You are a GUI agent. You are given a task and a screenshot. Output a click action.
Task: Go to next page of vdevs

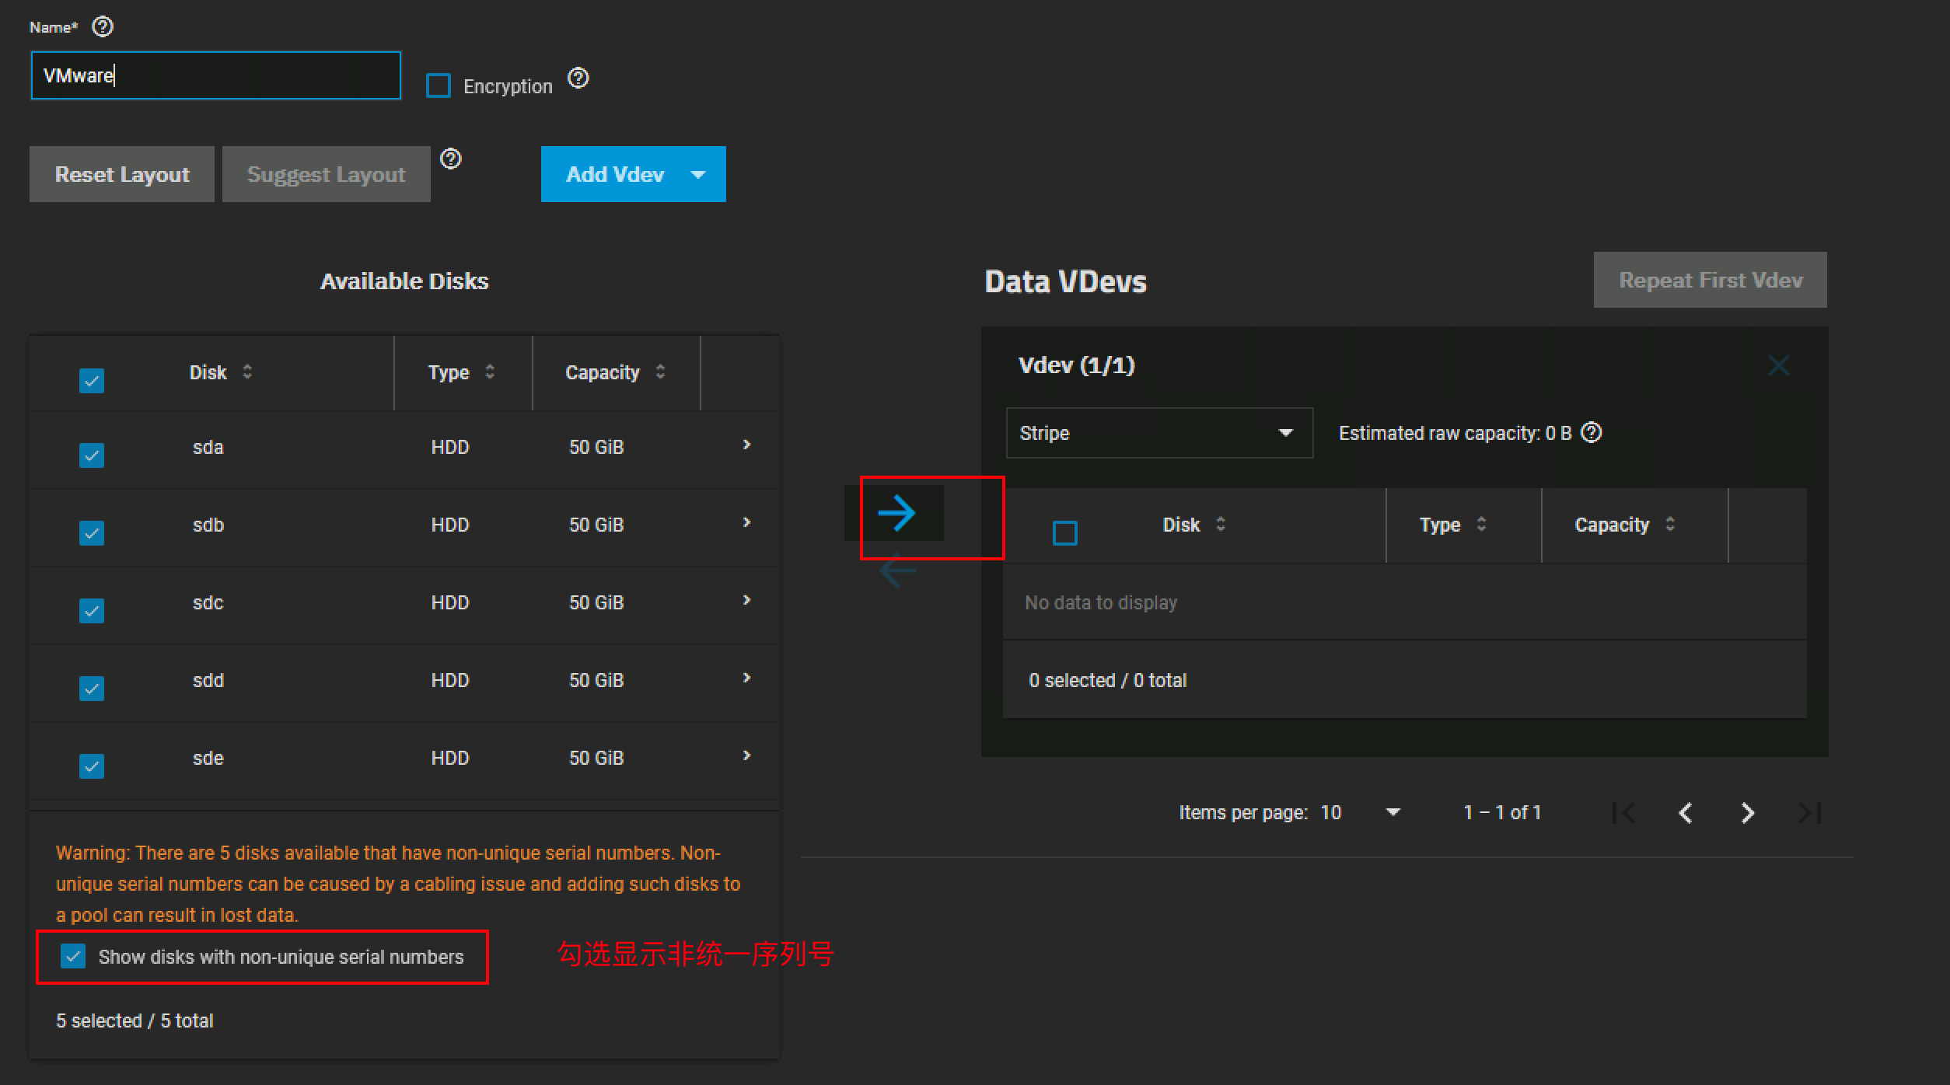(1747, 813)
